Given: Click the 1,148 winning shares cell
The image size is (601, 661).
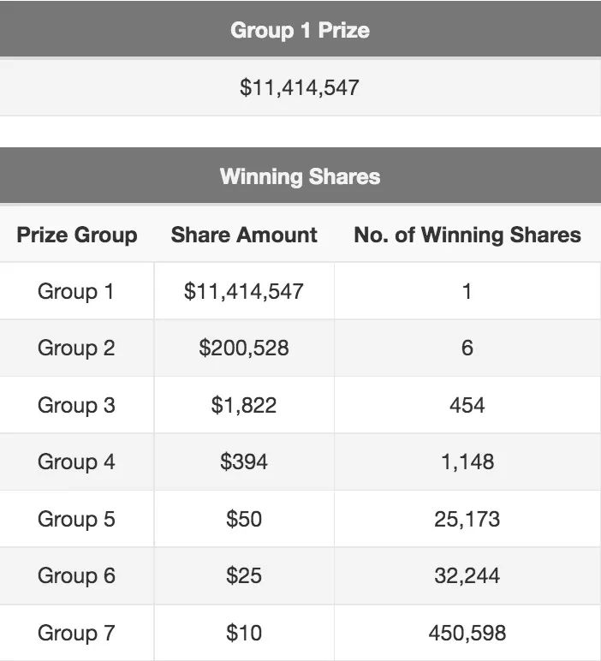Looking at the screenshot, I should (467, 462).
